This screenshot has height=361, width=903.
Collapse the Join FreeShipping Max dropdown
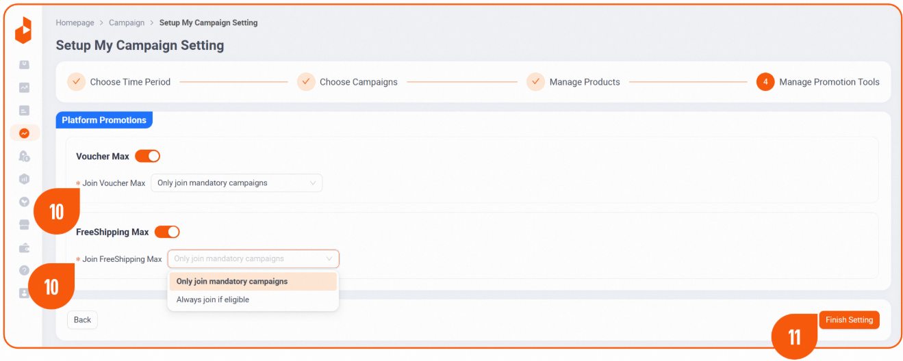coord(253,259)
